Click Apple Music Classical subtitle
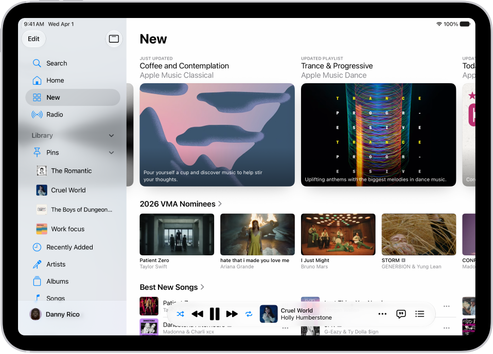 pos(177,76)
